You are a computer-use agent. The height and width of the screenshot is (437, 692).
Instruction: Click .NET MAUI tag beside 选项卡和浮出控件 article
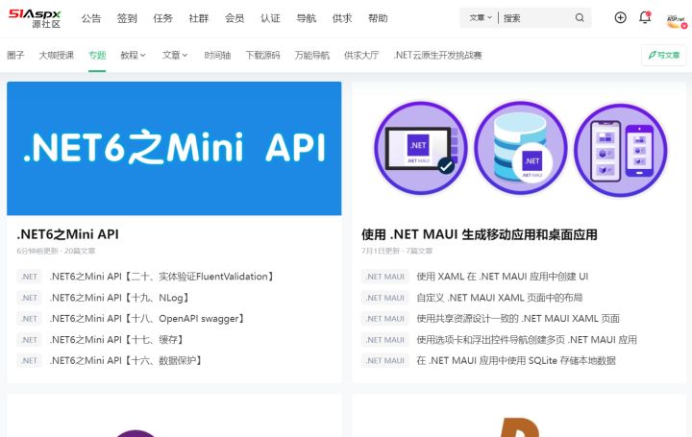[x=385, y=340]
